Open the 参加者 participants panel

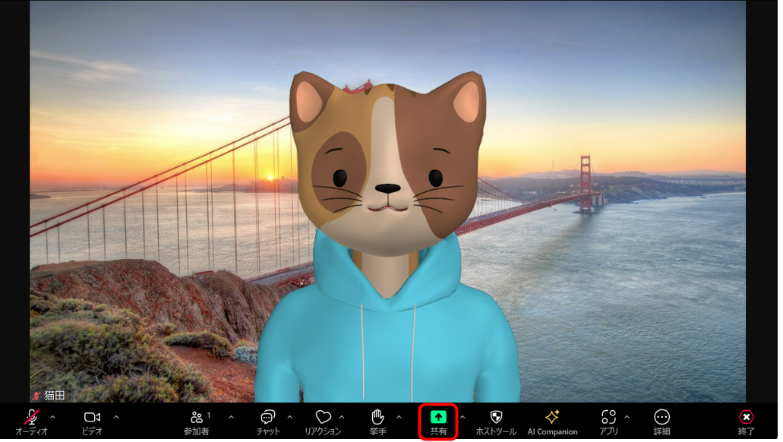click(x=197, y=421)
